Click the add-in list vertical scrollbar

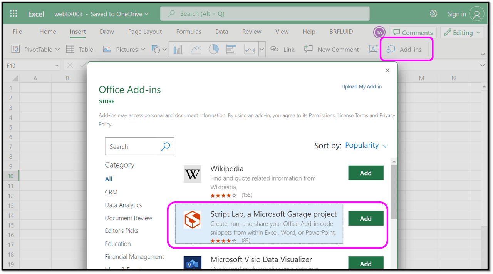coord(394,192)
